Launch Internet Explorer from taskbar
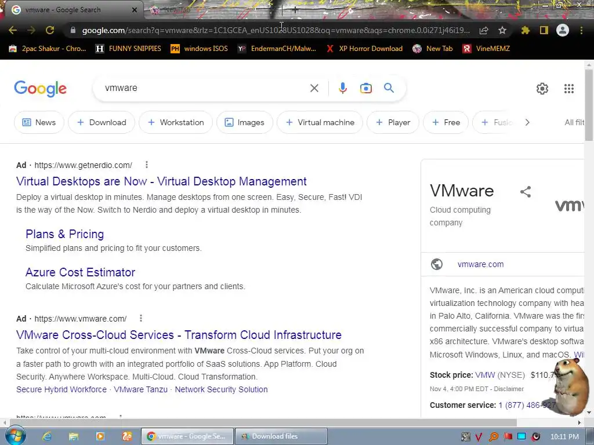The width and height of the screenshot is (594, 445). point(47,436)
